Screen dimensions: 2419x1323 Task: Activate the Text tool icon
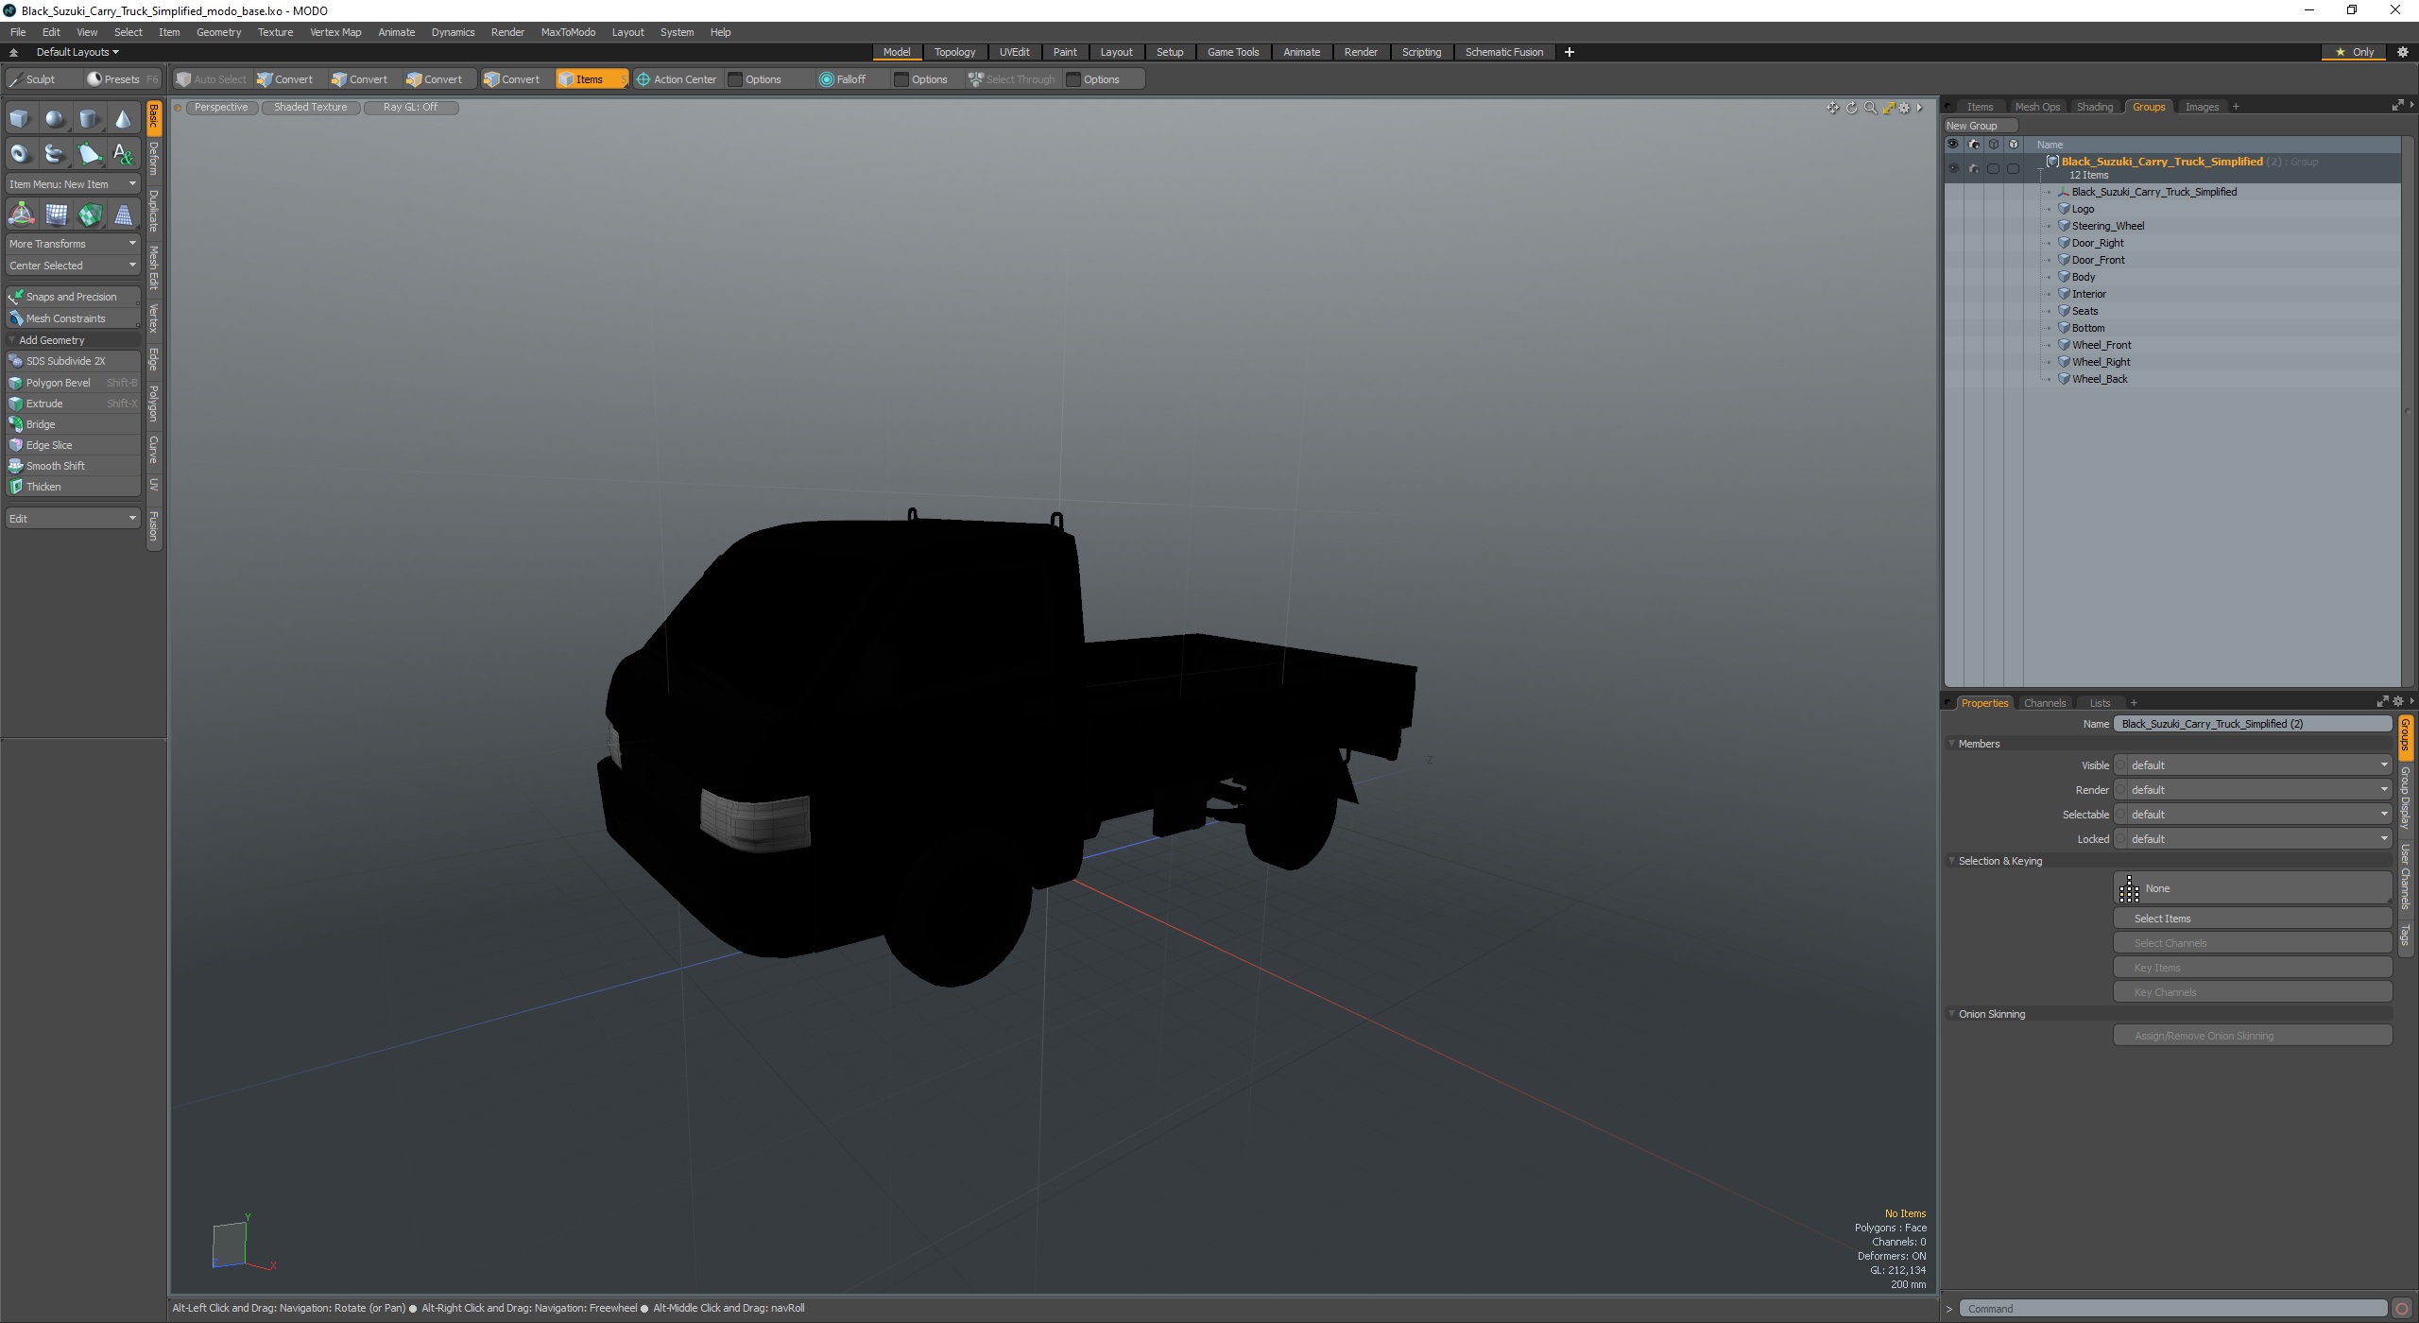pyautogui.click(x=124, y=154)
